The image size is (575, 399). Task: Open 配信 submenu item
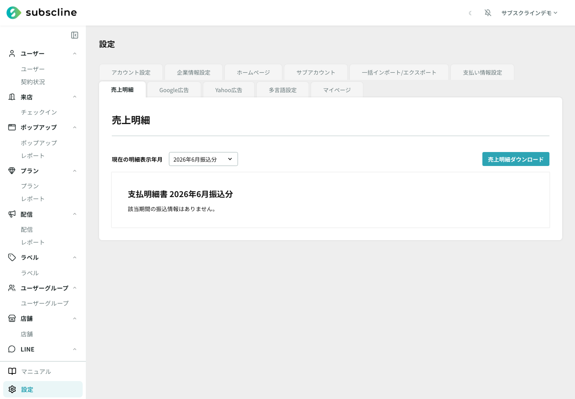click(x=27, y=229)
